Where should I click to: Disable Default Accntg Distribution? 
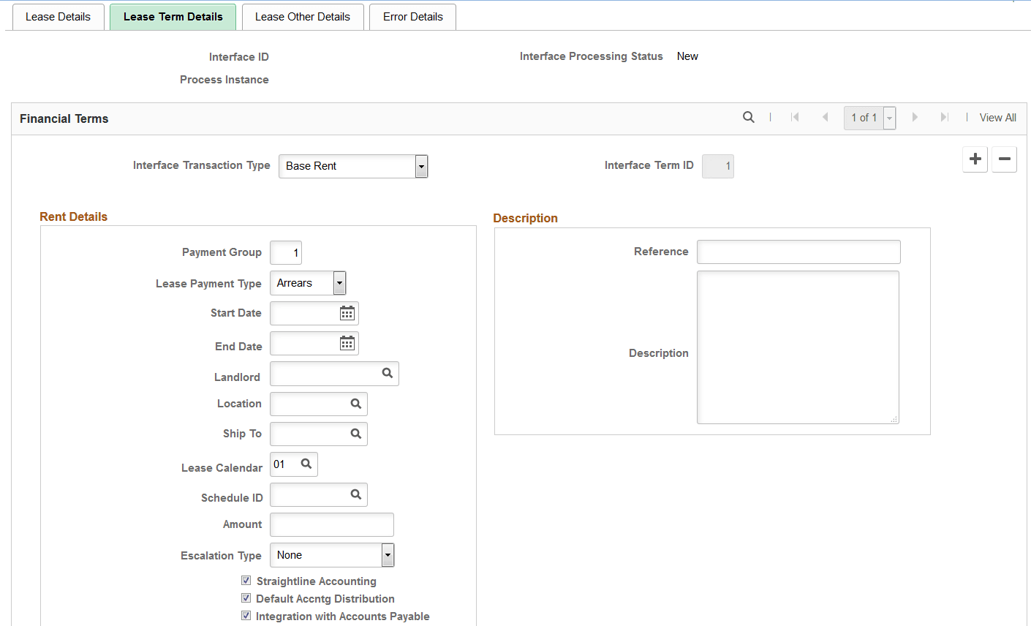pos(246,597)
